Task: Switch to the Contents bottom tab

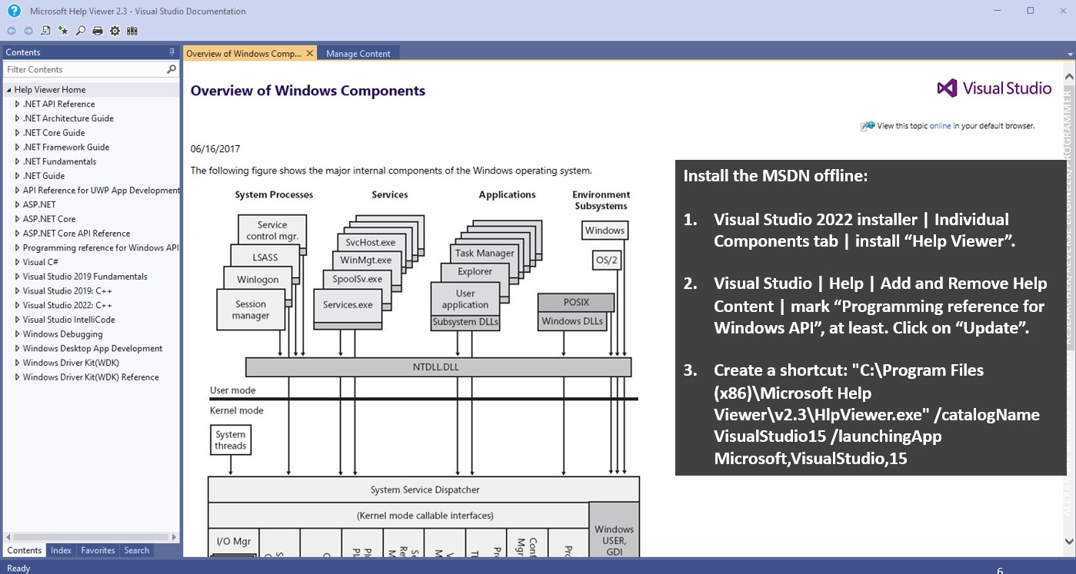Action: (x=25, y=550)
